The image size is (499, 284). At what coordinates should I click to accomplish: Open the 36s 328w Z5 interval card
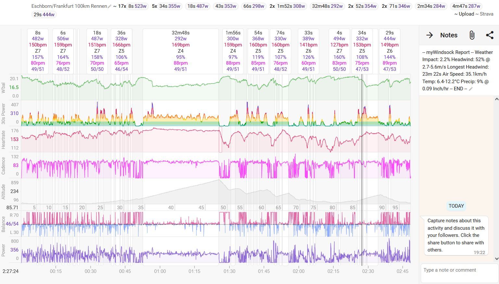121,51
